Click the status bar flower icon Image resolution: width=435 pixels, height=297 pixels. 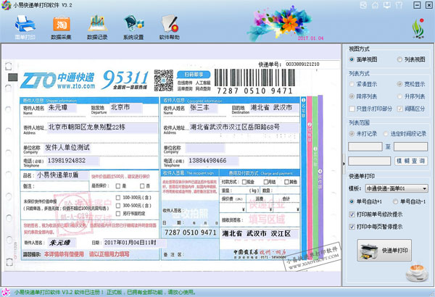click(x=6, y=292)
